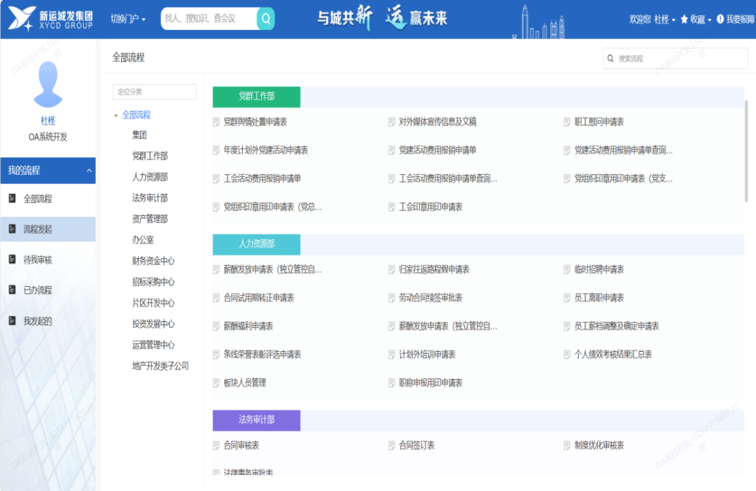Click the file icon beside 归家往返路程假申请表

[391, 269]
